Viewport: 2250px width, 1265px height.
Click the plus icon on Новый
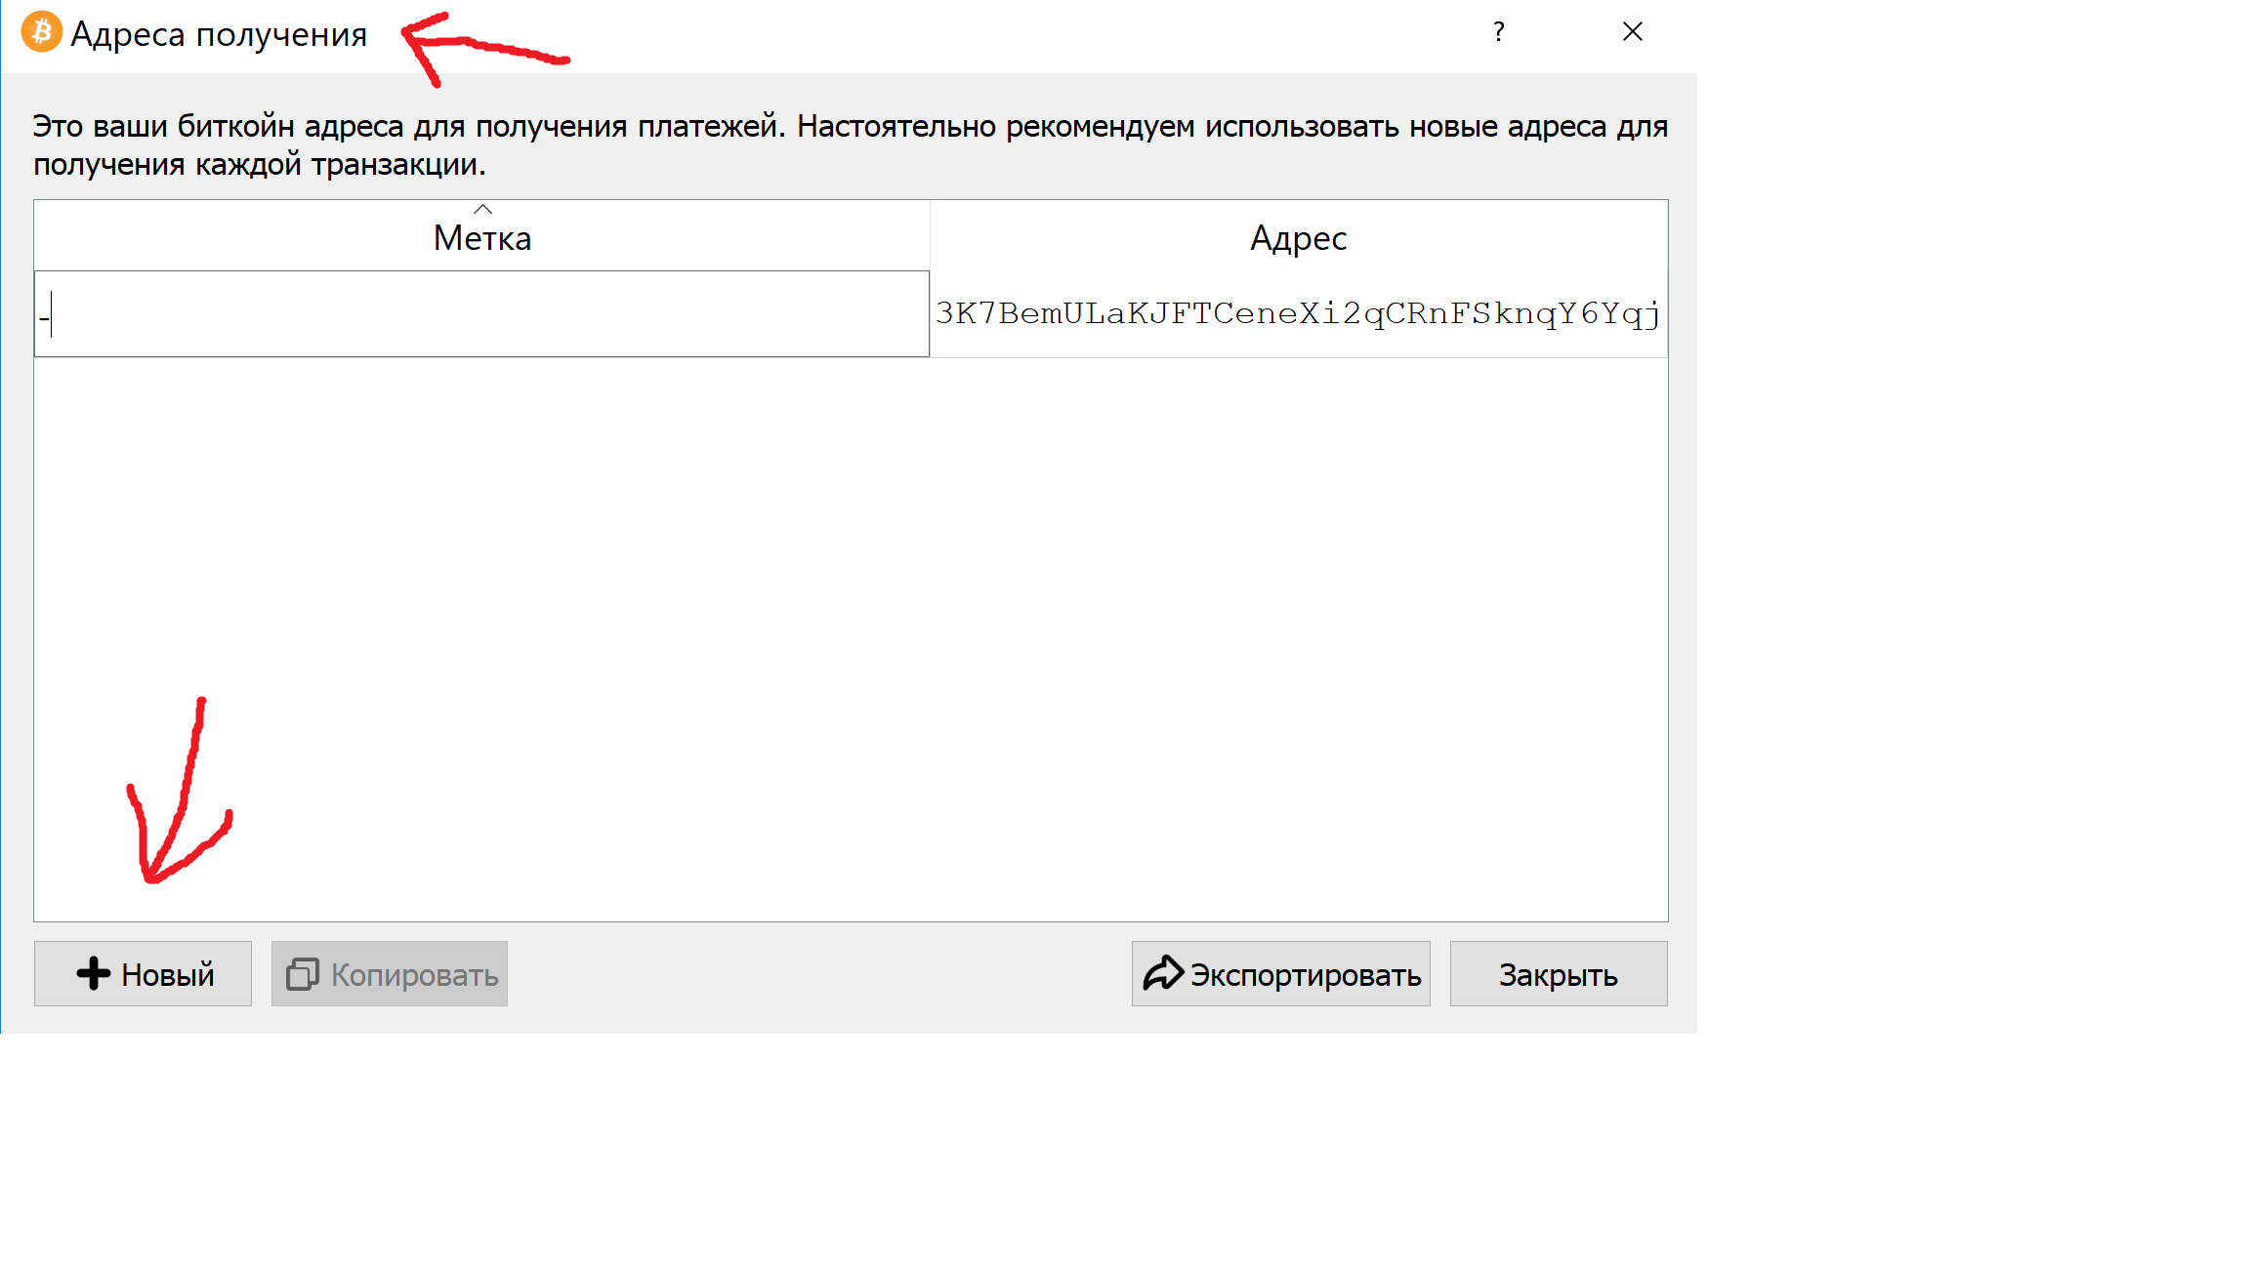click(94, 973)
